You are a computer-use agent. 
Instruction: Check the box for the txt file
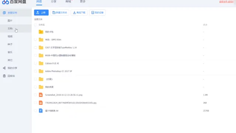coord(35,110)
